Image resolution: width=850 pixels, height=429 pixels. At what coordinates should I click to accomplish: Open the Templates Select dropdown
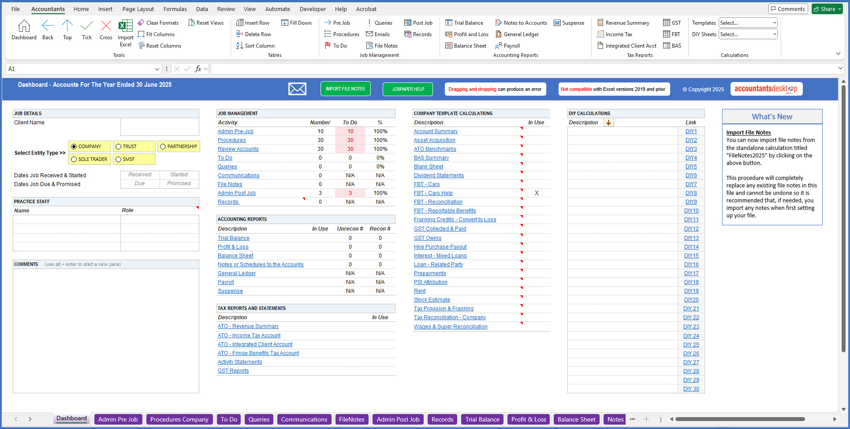coord(748,22)
